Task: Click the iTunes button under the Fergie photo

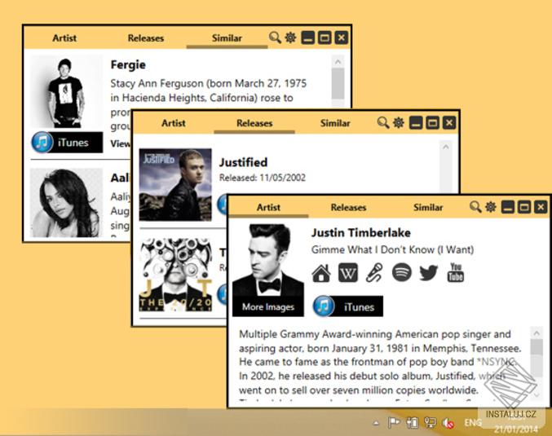Action: pos(67,142)
